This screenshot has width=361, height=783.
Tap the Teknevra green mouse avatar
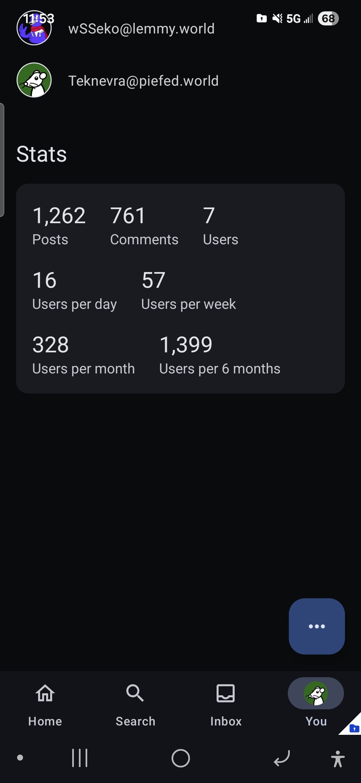[x=34, y=80]
